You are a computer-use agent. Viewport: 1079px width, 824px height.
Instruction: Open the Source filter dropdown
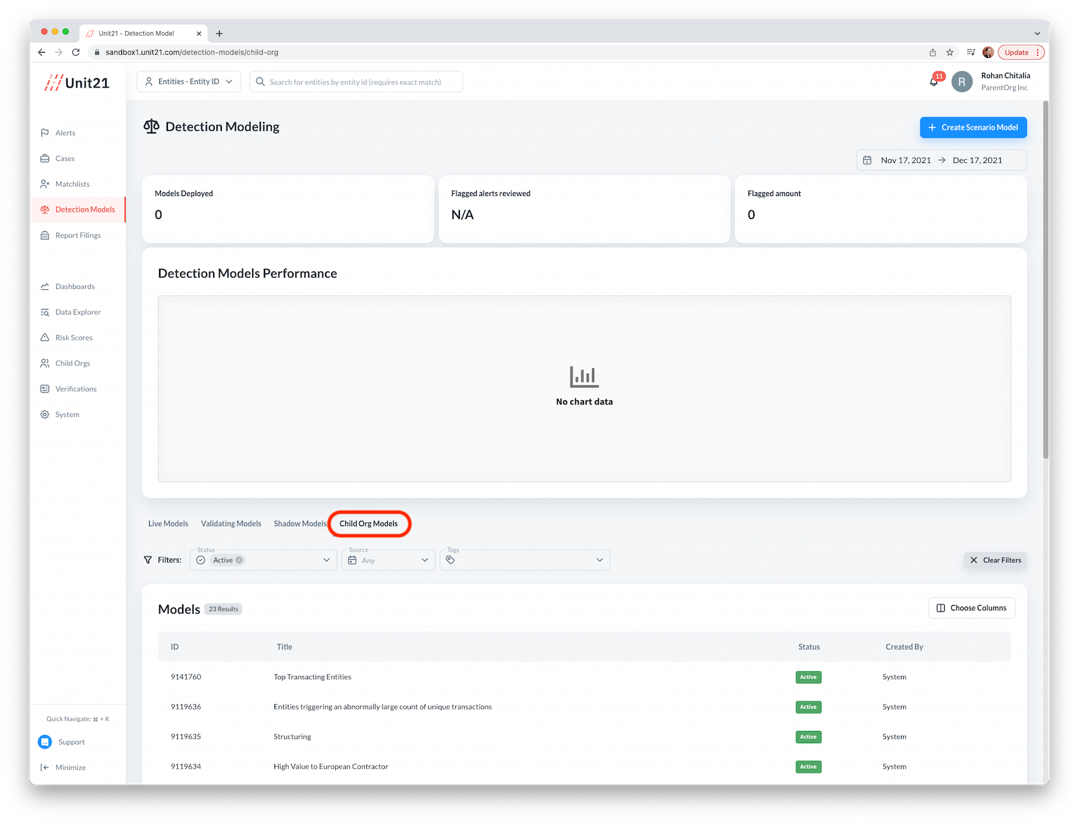click(388, 560)
